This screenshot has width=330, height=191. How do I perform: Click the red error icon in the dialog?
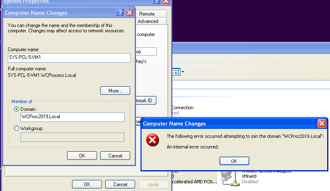[x=153, y=141]
